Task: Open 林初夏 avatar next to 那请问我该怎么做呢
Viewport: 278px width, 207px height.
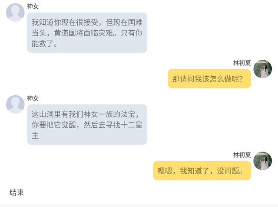Action: (262, 69)
